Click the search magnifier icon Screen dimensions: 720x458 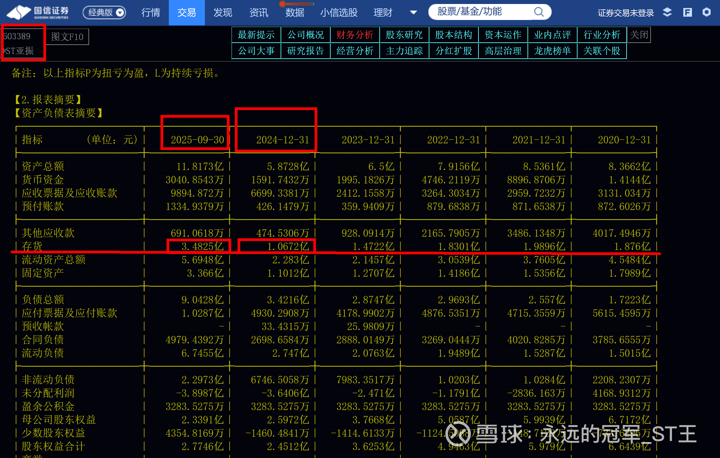538,12
